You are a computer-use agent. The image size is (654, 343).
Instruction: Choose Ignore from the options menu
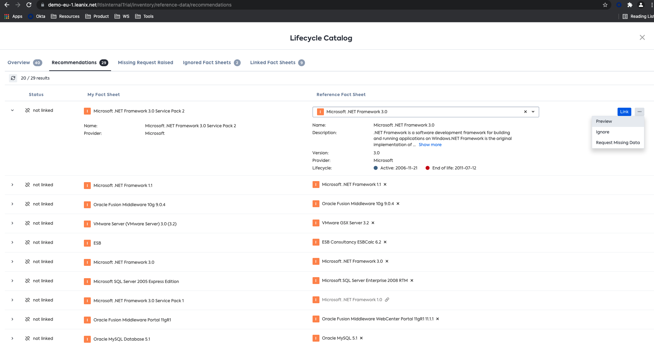click(x=618, y=132)
